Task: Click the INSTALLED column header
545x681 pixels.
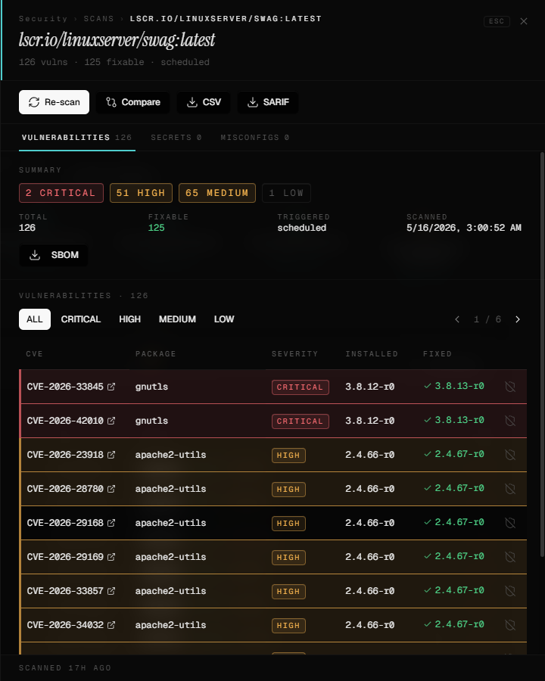Action: click(x=372, y=354)
